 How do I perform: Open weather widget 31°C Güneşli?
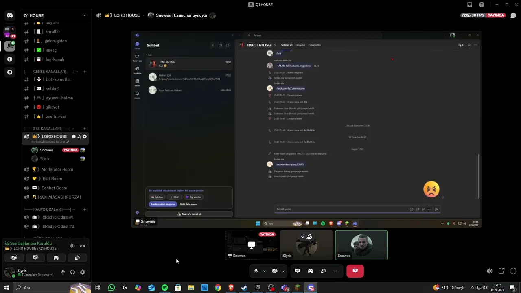449,288
